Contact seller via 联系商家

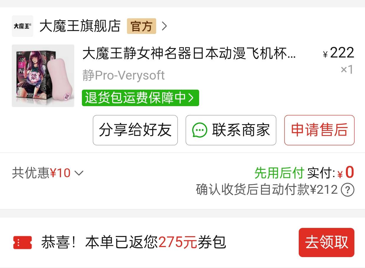click(x=231, y=130)
